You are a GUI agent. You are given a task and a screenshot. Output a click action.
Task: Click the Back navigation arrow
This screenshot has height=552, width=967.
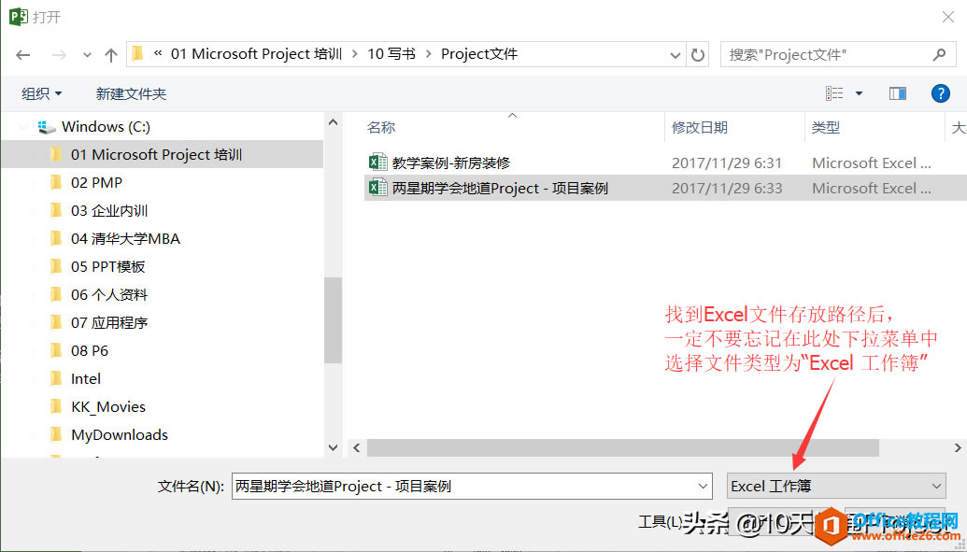[22, 54]
